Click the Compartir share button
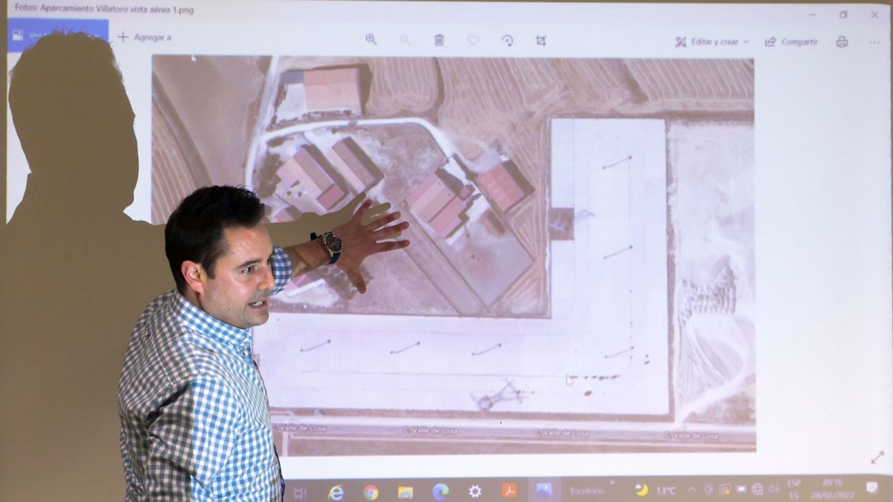 (791, 42)
